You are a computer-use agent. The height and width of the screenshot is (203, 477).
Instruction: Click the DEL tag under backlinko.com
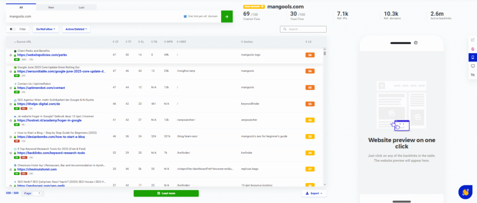(x=24, y=157)
